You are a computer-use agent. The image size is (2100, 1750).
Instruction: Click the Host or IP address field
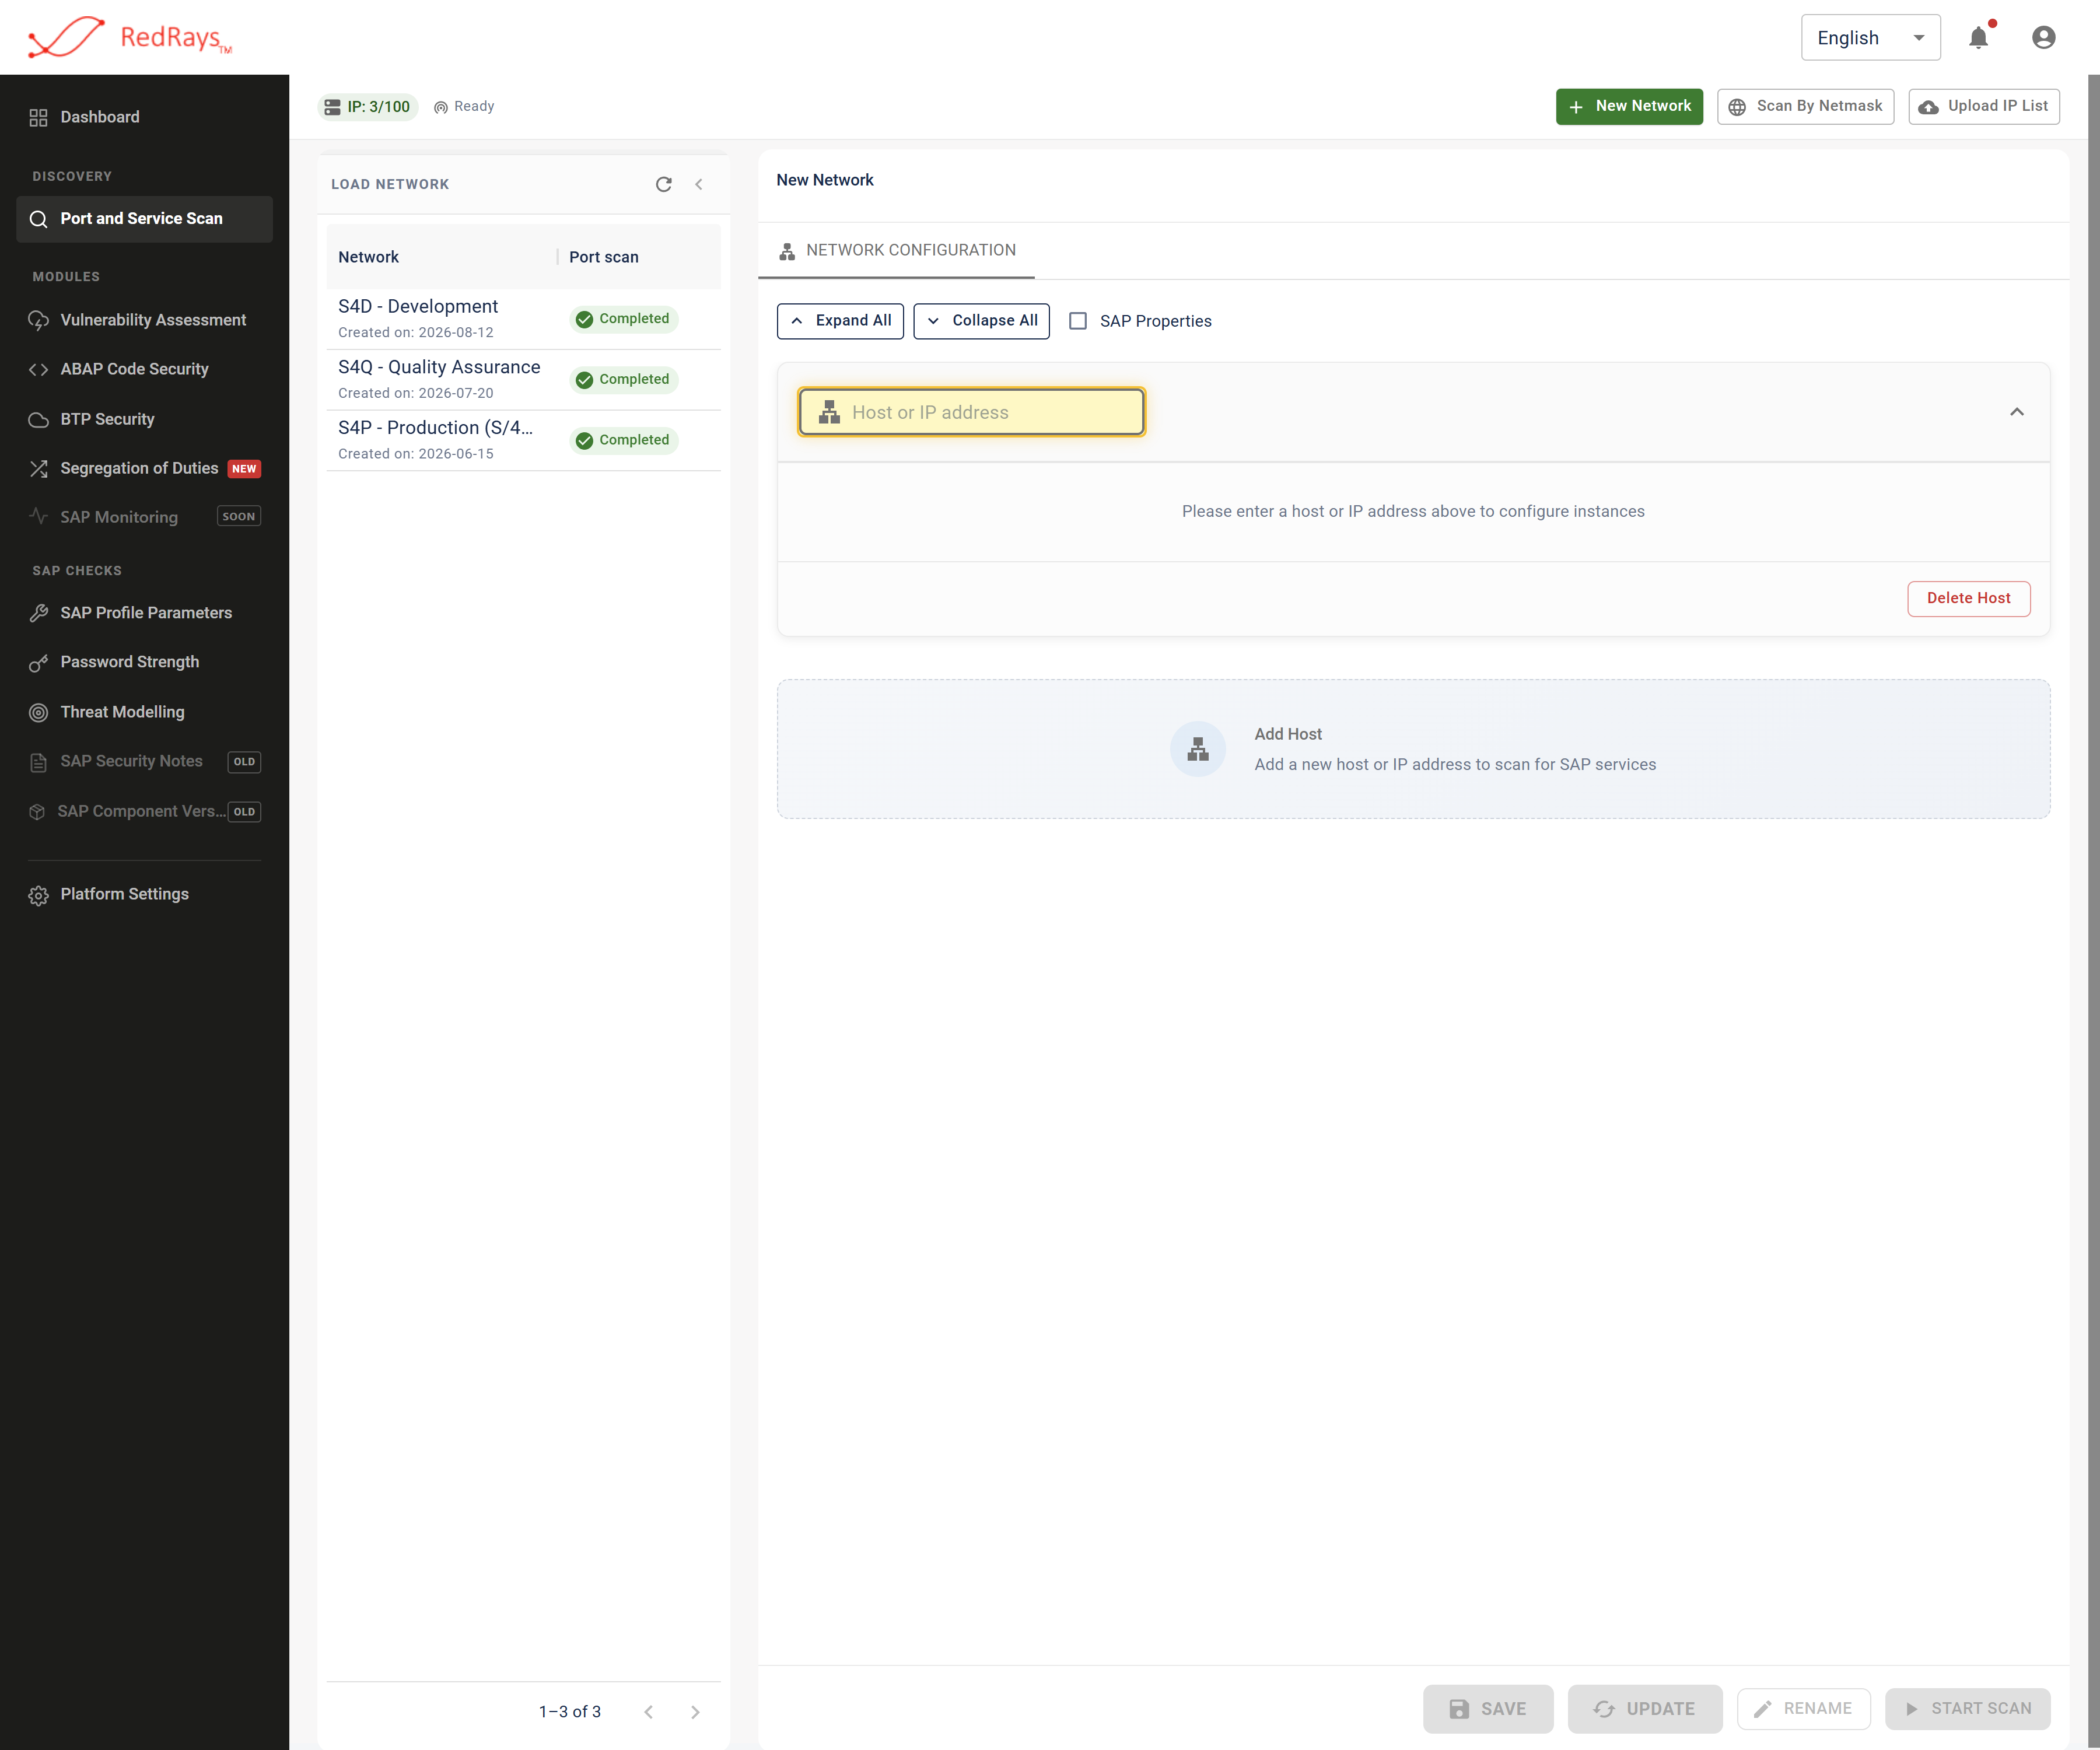pyautogui.click(x=971, y=412)
